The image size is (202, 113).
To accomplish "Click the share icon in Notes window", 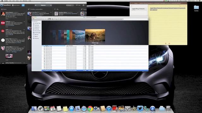I will pyautogui.click(x=169, y=44).
